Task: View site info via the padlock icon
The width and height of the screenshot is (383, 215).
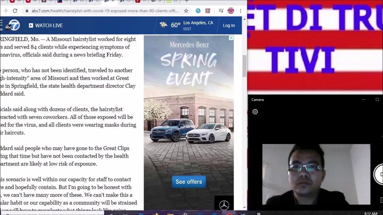Action: coord(27,11)
